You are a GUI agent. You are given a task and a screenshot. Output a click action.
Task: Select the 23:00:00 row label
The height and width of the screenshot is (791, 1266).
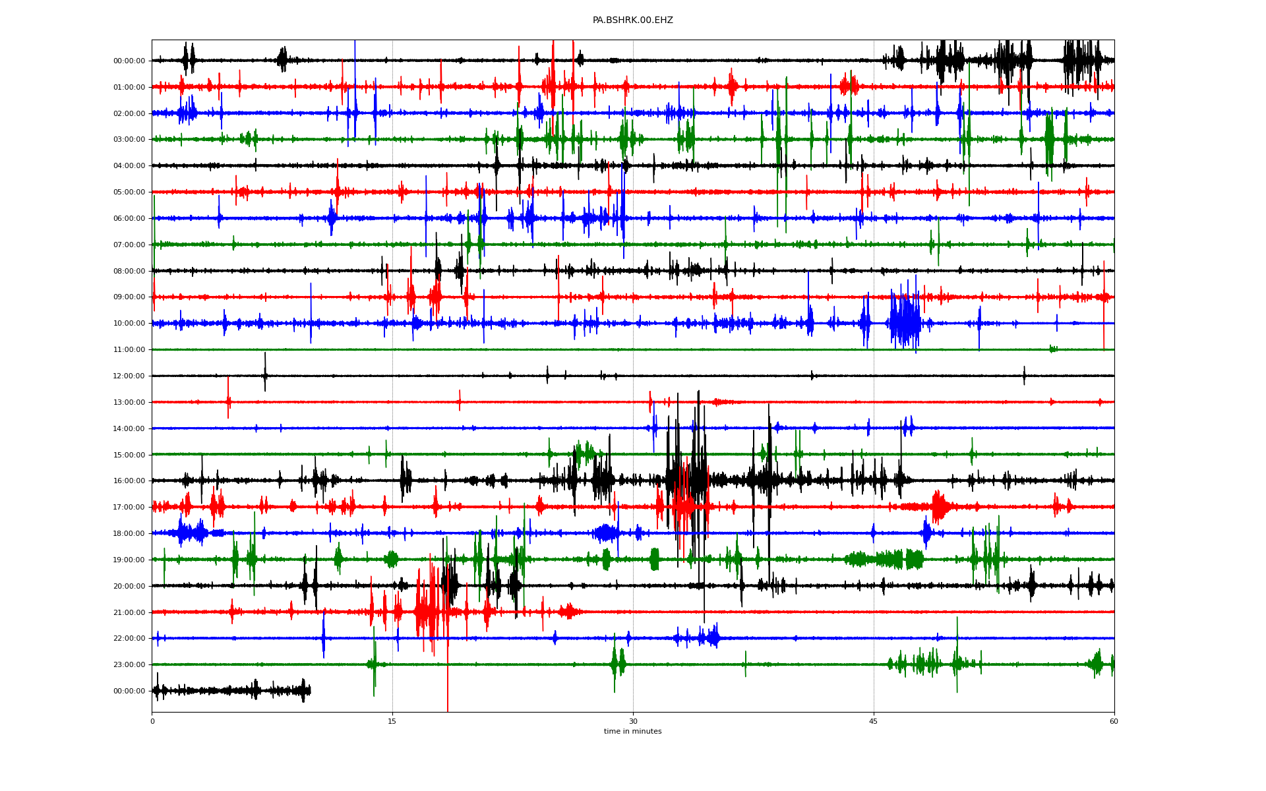click(129, 664)
